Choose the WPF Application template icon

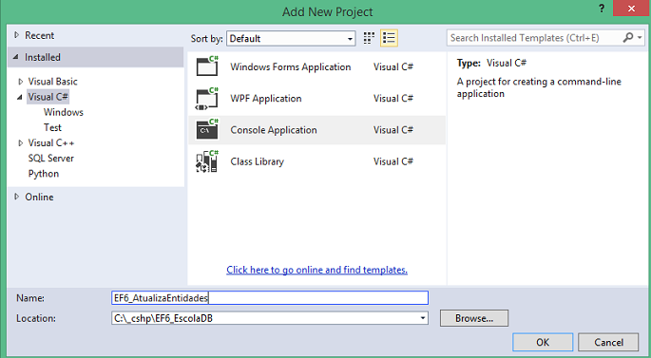[207, 99]
